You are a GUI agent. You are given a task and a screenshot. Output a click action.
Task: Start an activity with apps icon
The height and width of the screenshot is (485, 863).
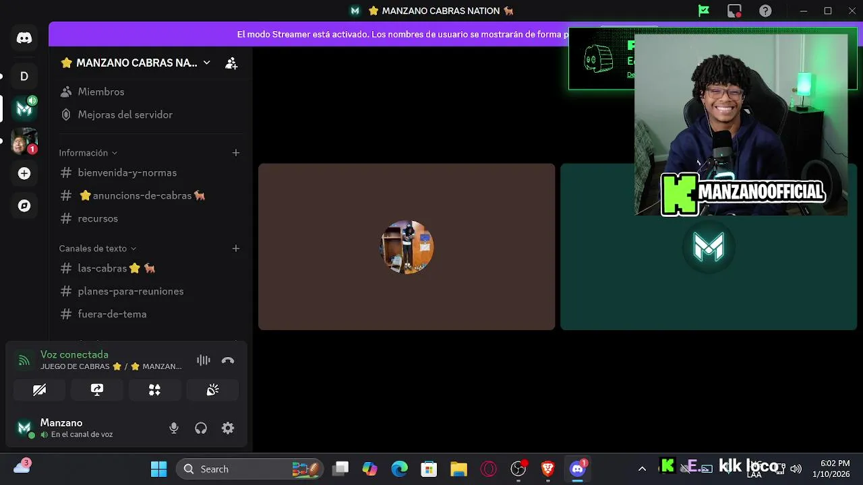(154, 390)
